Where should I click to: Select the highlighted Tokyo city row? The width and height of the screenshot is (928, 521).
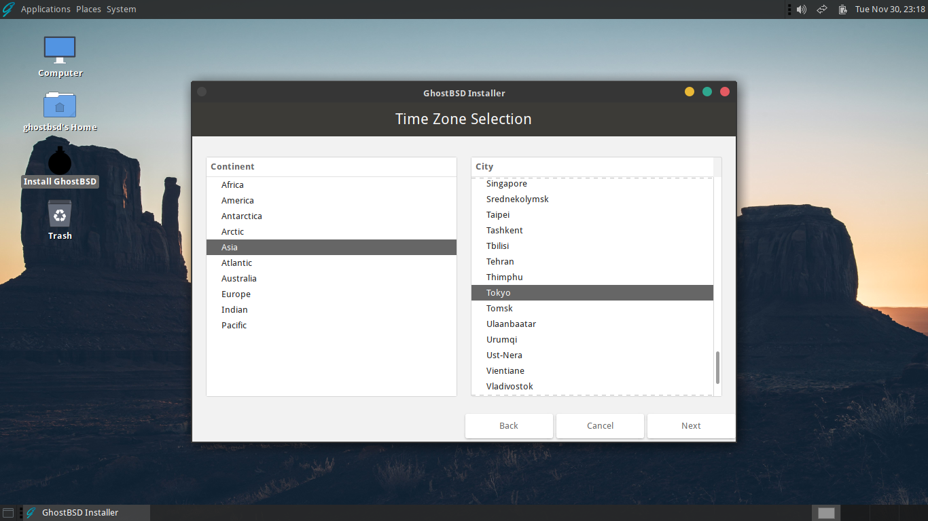point(592,293)
